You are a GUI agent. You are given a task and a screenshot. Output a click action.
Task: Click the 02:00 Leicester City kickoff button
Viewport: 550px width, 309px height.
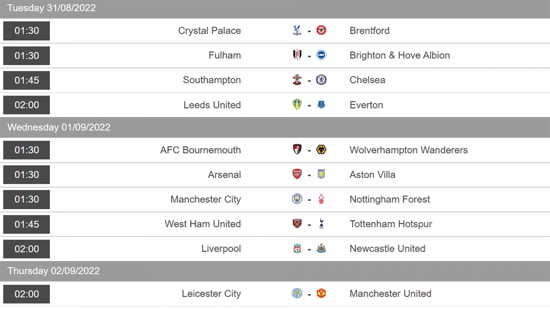27,294
